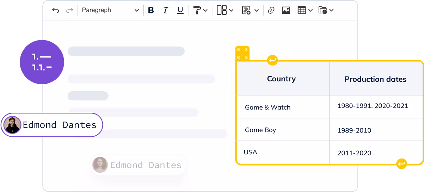Expand the layout template dropdown arrow
424x192 pixels.
[x=231, y=10]
